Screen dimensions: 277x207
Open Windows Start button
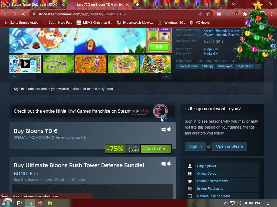click(7, 203)
